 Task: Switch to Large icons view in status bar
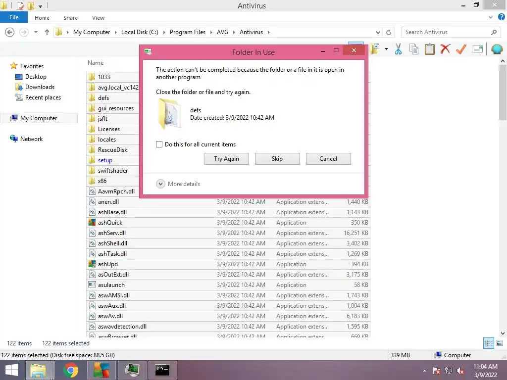pyautogui.click(x=500, y=343)
